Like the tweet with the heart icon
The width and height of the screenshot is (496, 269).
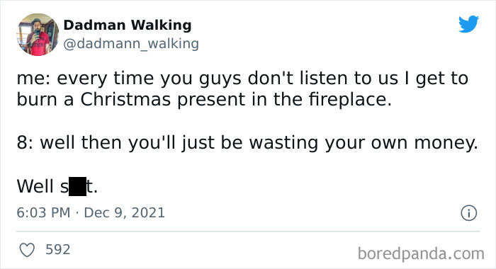[x=27, y=250]
